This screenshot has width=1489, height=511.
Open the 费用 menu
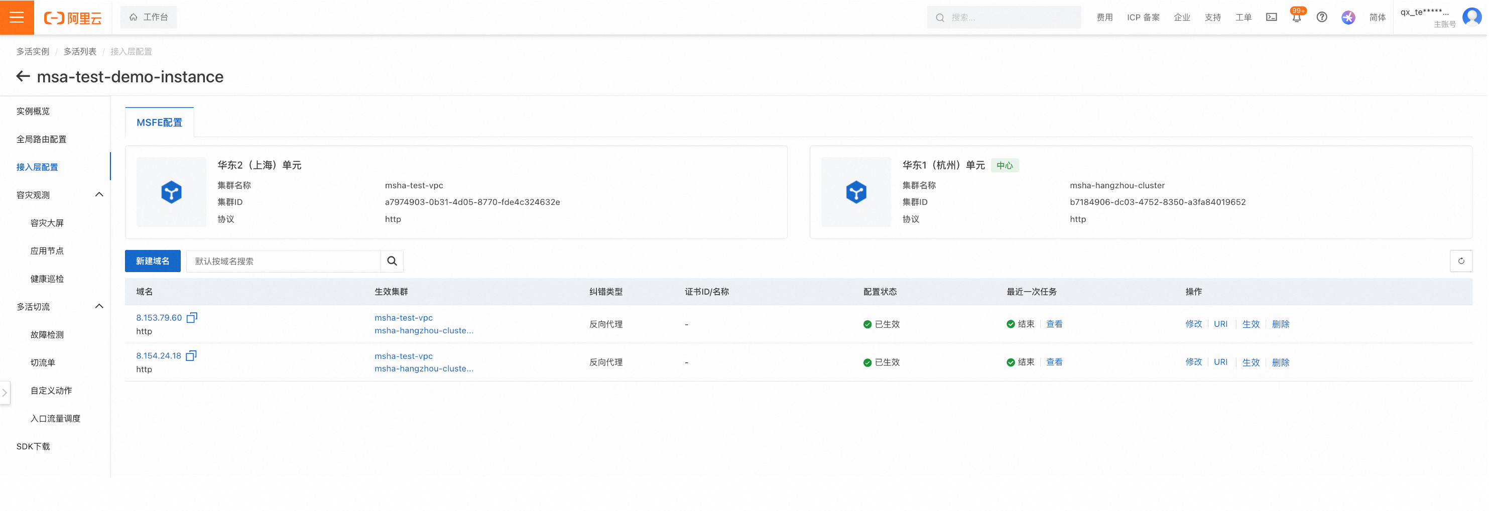point(1104,18)
